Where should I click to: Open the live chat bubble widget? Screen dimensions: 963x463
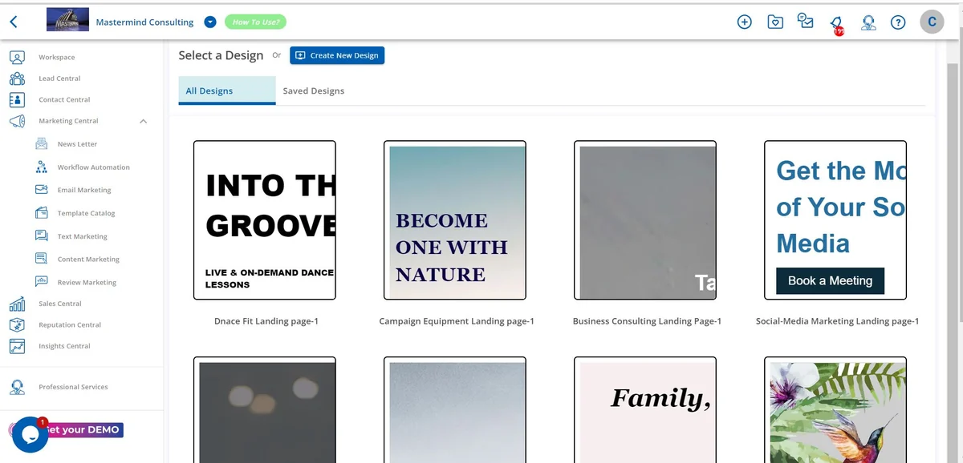tap(30, 435)
